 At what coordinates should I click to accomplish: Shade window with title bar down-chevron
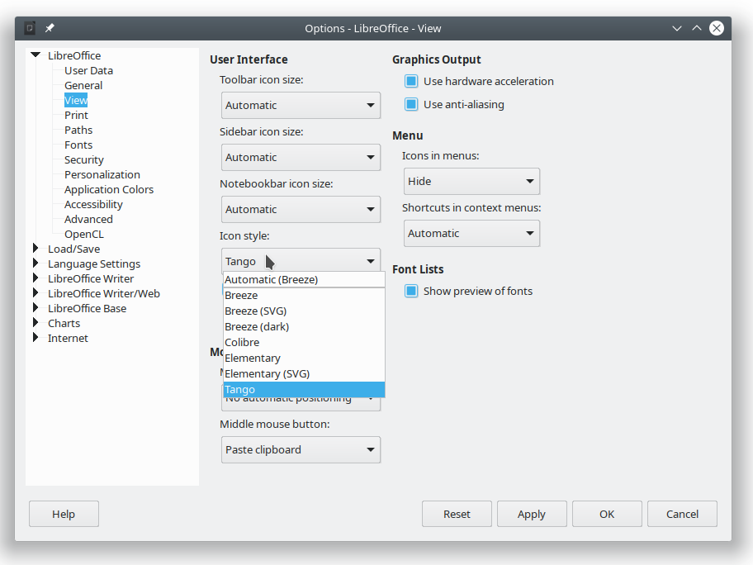[x=677, y=28]
